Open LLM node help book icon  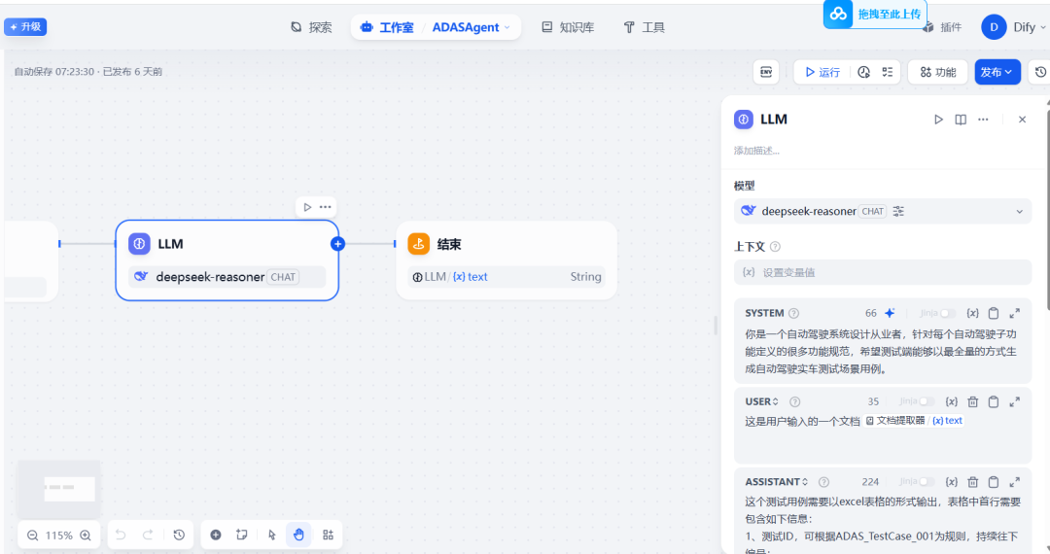pos(961,120)
